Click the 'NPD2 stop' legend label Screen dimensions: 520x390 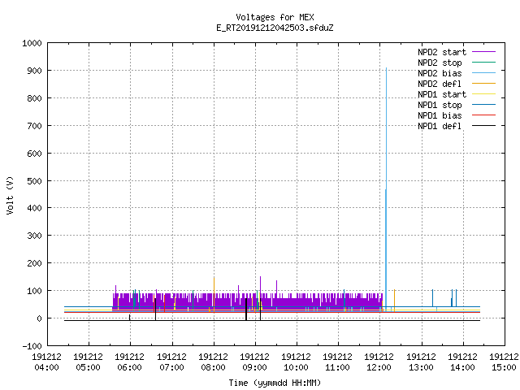click(x=440, y=63)
